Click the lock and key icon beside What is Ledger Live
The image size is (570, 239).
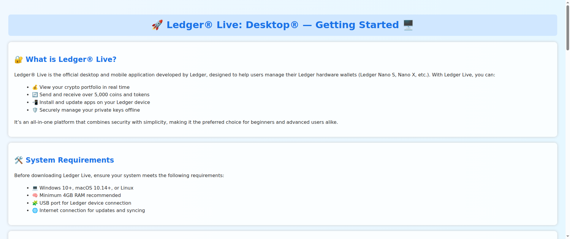18,60
